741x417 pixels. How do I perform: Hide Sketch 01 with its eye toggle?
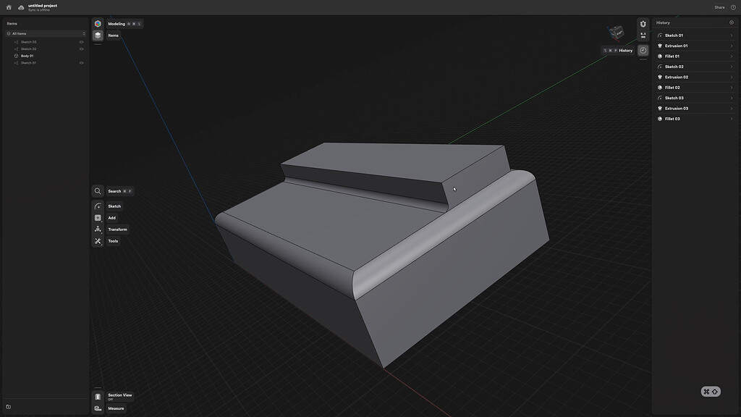click(x=81, y=62)
